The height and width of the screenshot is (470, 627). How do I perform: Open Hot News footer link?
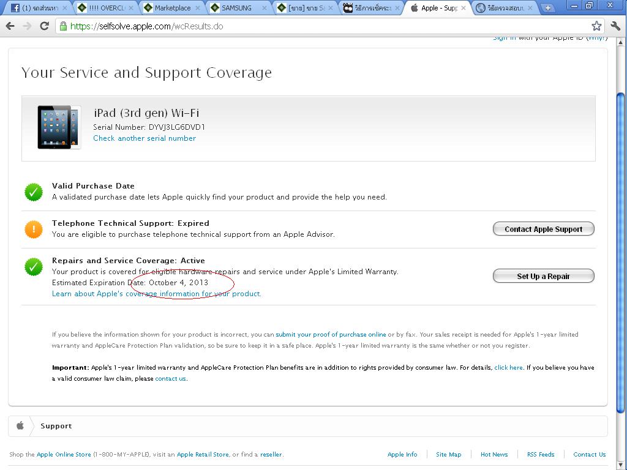(x=494, y=455)
